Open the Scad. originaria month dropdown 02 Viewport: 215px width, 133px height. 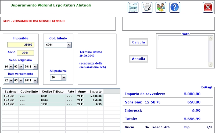tap(21, 67)
